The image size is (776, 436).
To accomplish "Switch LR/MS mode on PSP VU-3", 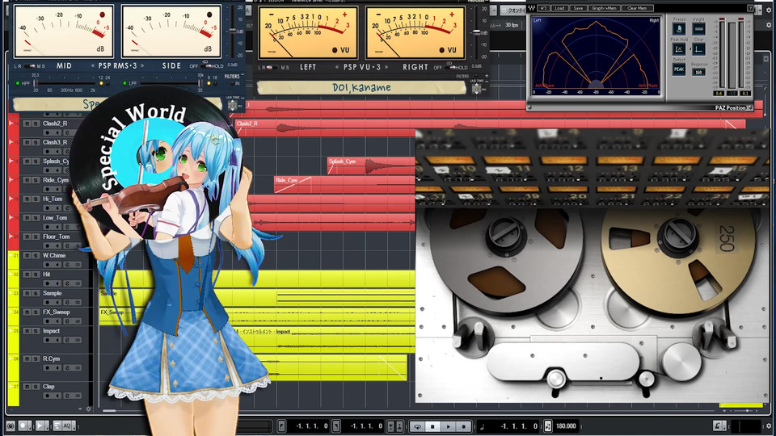I will [x=272, y=67].
